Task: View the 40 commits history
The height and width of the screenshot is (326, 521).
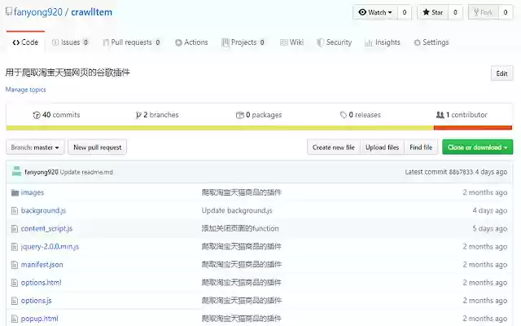Action: coord(56,115)
